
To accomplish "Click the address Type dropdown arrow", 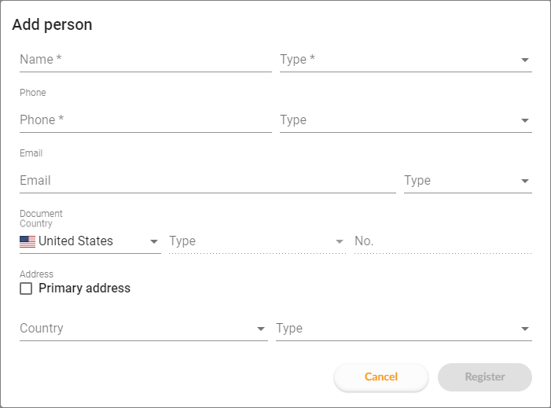I will (524, 329).
